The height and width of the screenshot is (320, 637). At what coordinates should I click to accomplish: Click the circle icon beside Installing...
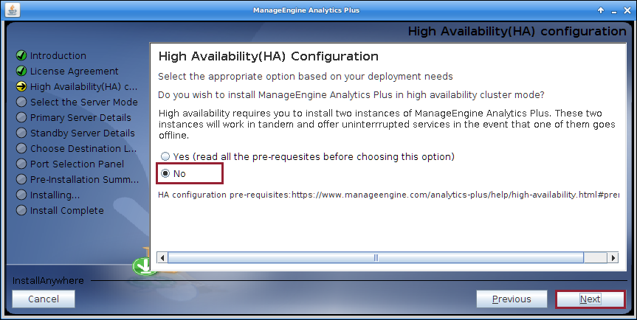pyautogui.click(x=21, y=195)
